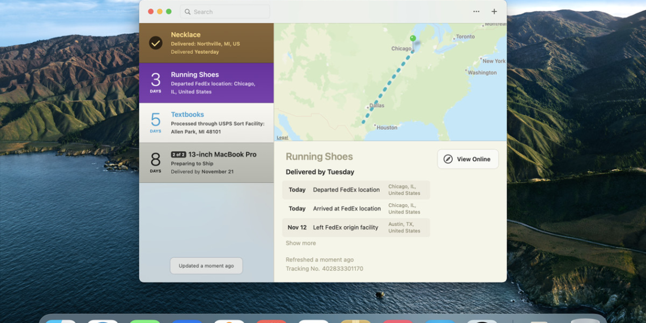Viewport: 646px width, 323px height.
Task: Click the Necklace delivered checkmark icon
Action: coord(155,43)
